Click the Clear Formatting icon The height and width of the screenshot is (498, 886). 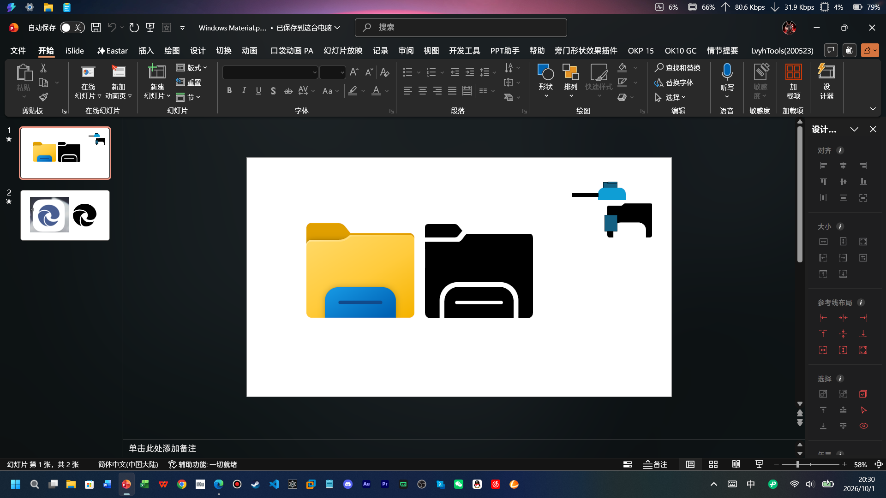[x=384, y=72]
